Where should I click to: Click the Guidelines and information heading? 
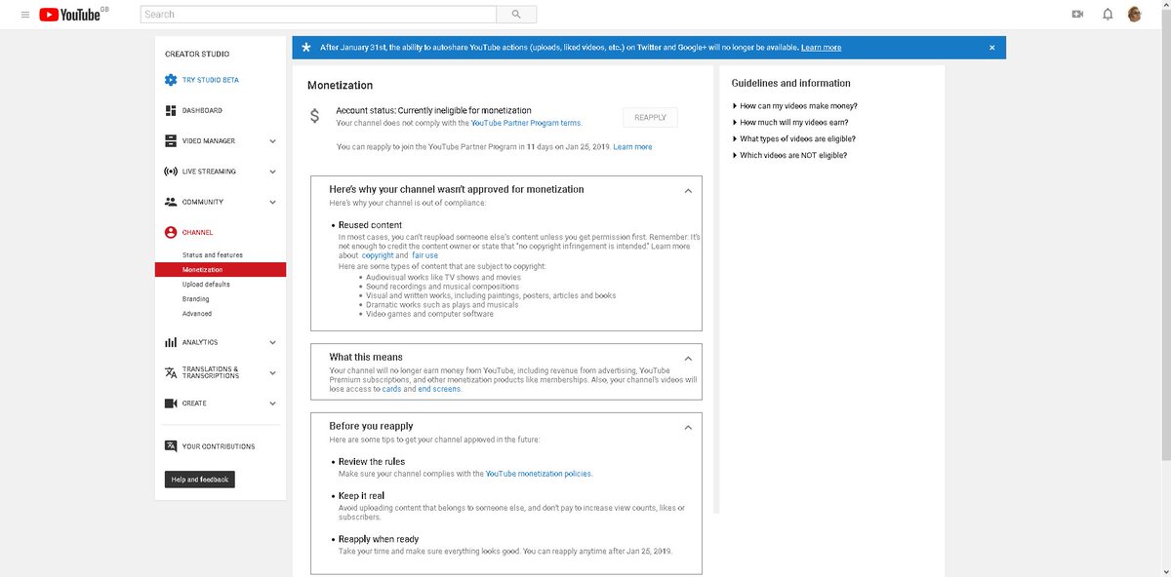(x=791, y=84)
